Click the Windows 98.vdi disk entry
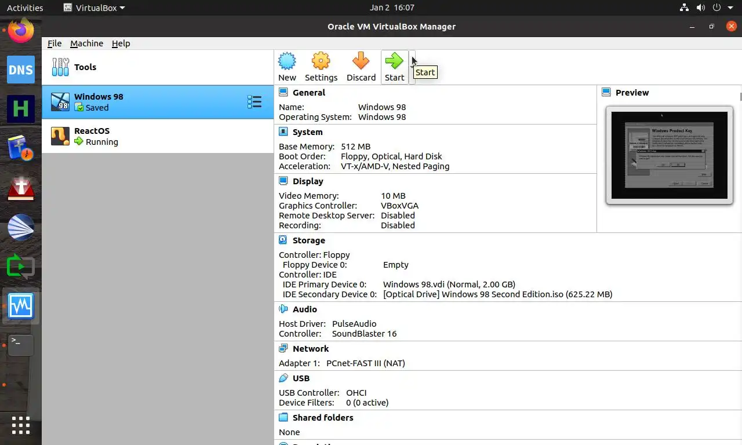The width and height of the screenshot is (742, 445). pos(449,284)
